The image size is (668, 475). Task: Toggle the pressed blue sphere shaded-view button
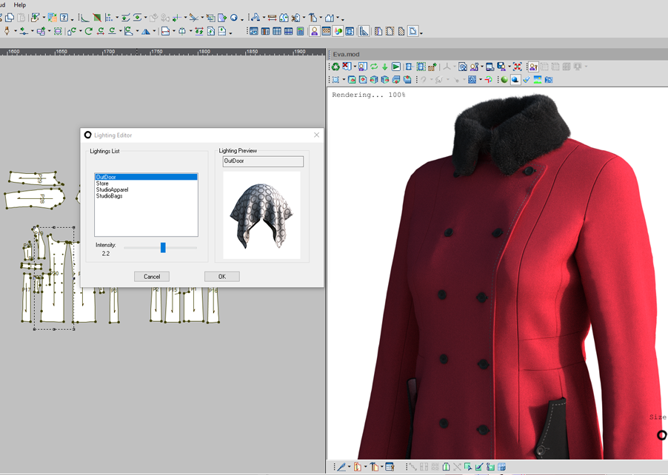click(515, 80)
